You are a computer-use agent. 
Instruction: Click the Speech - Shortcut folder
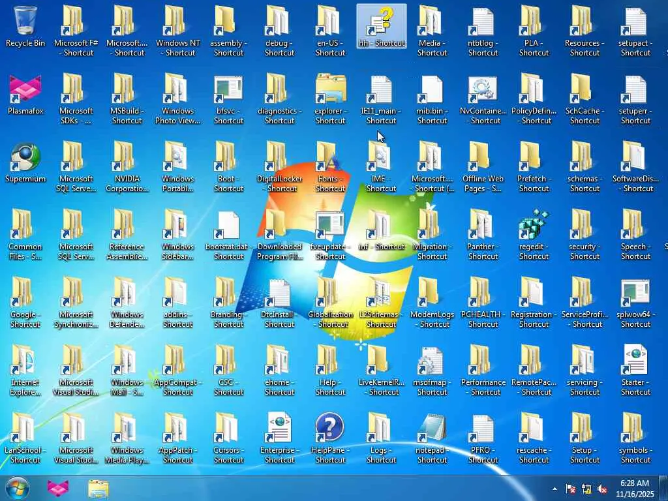635,235
